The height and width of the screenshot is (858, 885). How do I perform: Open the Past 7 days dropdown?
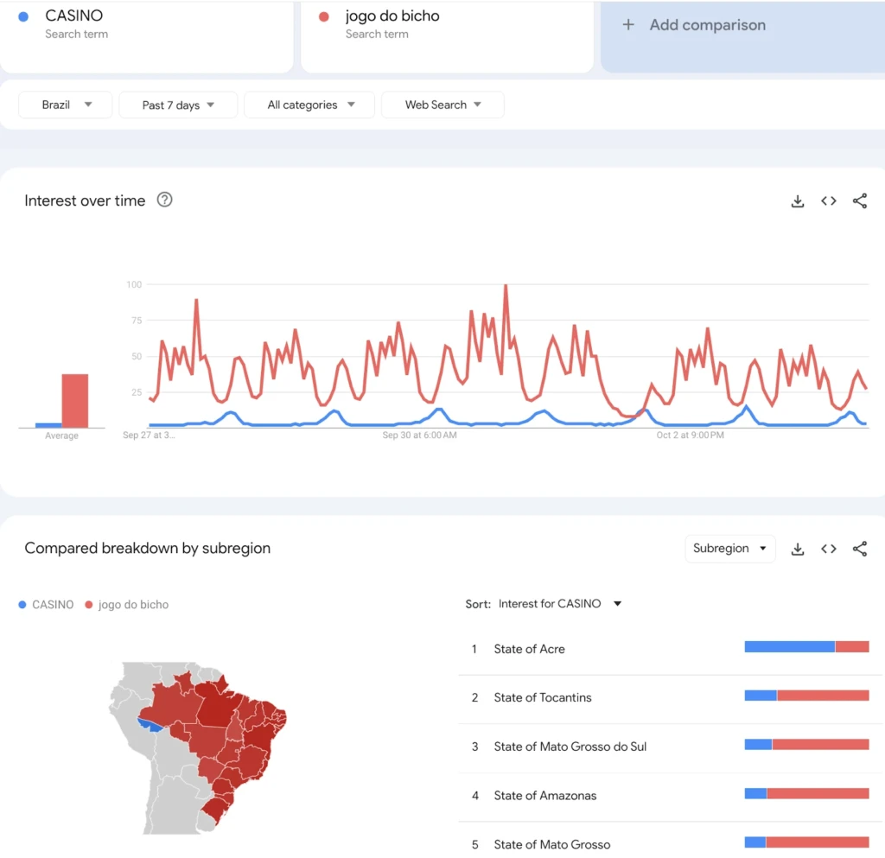tap(178, 105)
